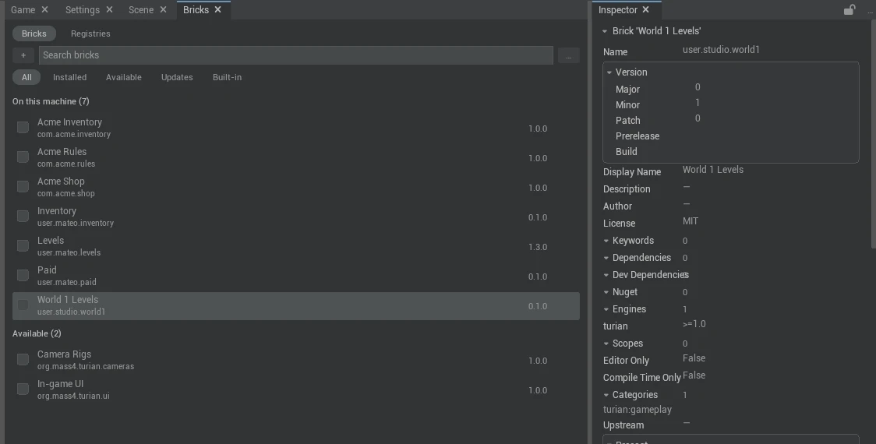The width and height of the screenshot is (876, 444).
Task: Expand the Dependencies list
Action: point(606,258)
